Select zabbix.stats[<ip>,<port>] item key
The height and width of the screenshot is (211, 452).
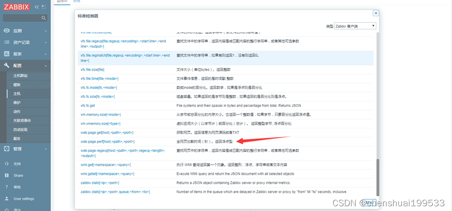(x=100, y=183)
